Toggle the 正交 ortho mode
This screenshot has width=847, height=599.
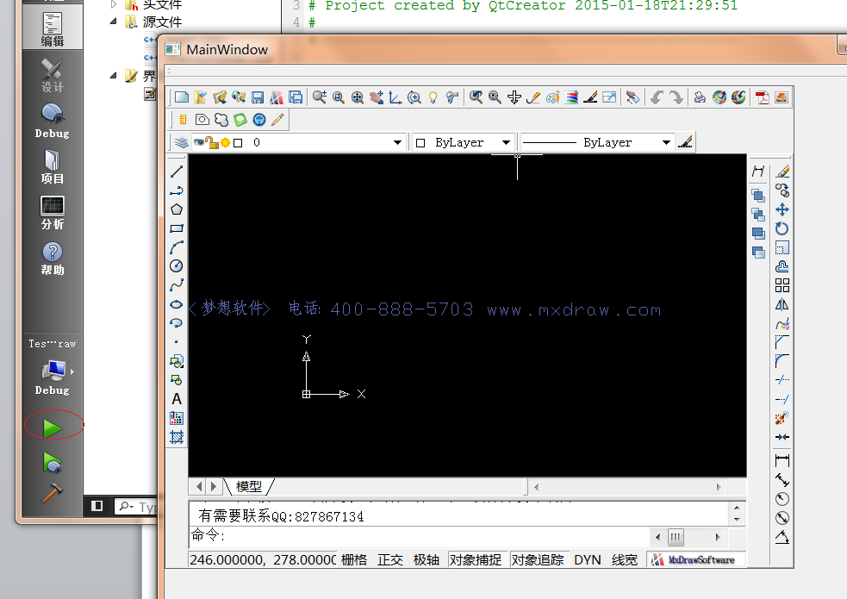(x=390, y=560)
